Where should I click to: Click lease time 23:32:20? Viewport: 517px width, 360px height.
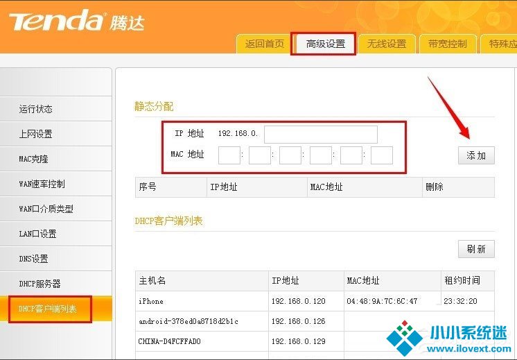click(x=460, y=301)
